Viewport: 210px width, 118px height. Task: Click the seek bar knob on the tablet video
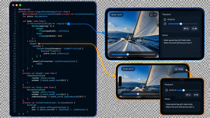(128, 54)
